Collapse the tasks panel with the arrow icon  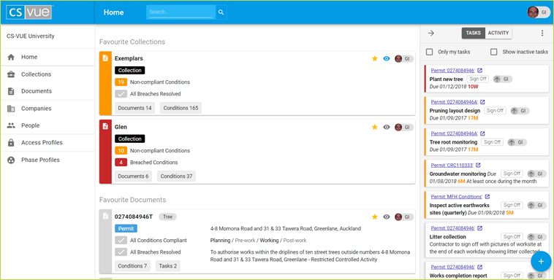[x=431, y=33]
